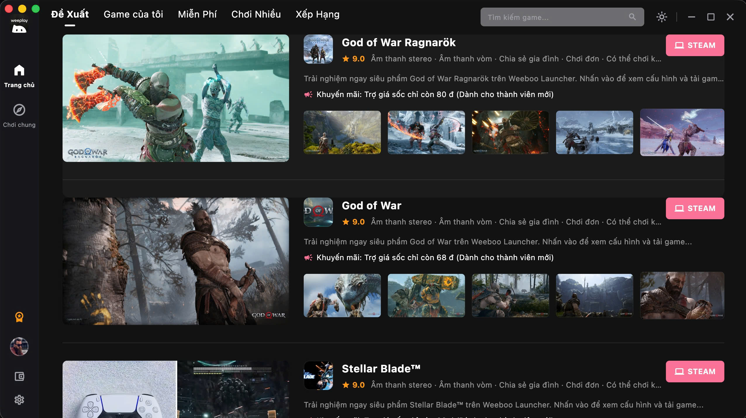Focus the Tìm kiếm game search field

point(562,17)
